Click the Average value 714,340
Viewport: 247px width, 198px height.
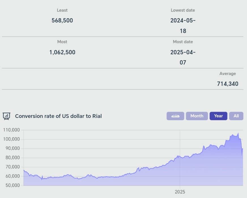[227, 84]
